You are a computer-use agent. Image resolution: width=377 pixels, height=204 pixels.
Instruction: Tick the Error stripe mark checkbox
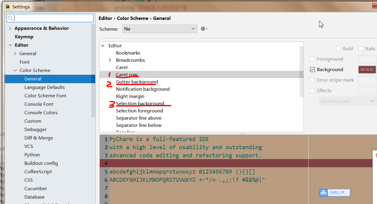coord(313,80)
